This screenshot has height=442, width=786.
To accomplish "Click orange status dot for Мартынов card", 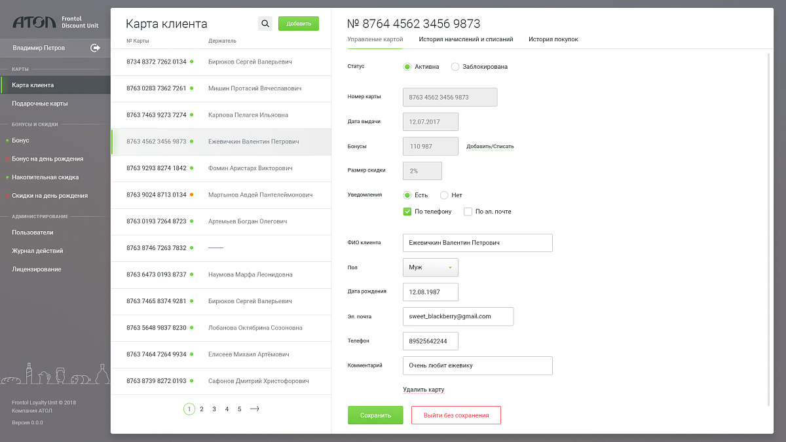I will coord(191,194).
